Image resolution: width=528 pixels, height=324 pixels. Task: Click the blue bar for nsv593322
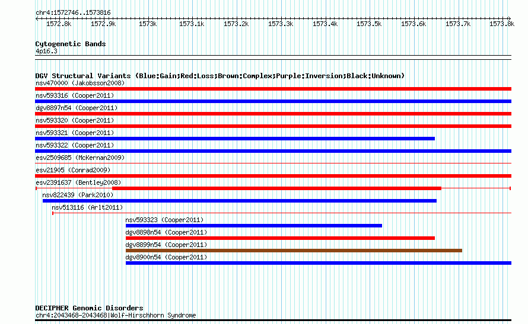[x=273, y=151]
